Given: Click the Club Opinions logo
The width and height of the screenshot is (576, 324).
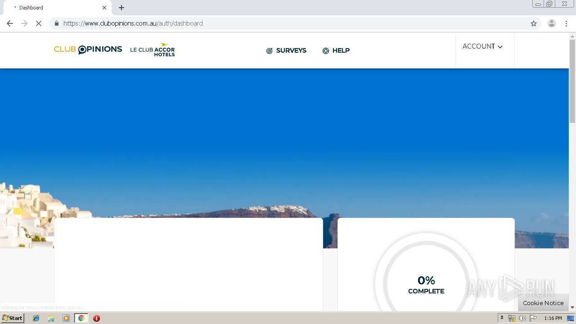Looking at the screenshot, I should click(88, 49).
